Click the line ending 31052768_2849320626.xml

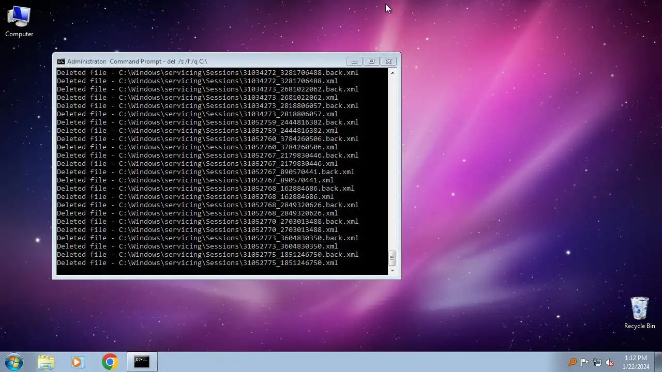[197, 213]
